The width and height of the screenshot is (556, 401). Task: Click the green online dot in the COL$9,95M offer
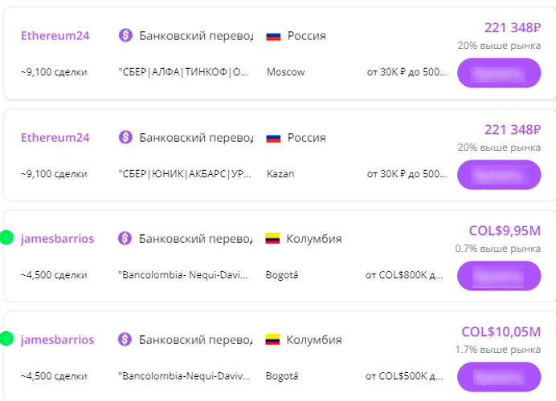tap(6, 237)
